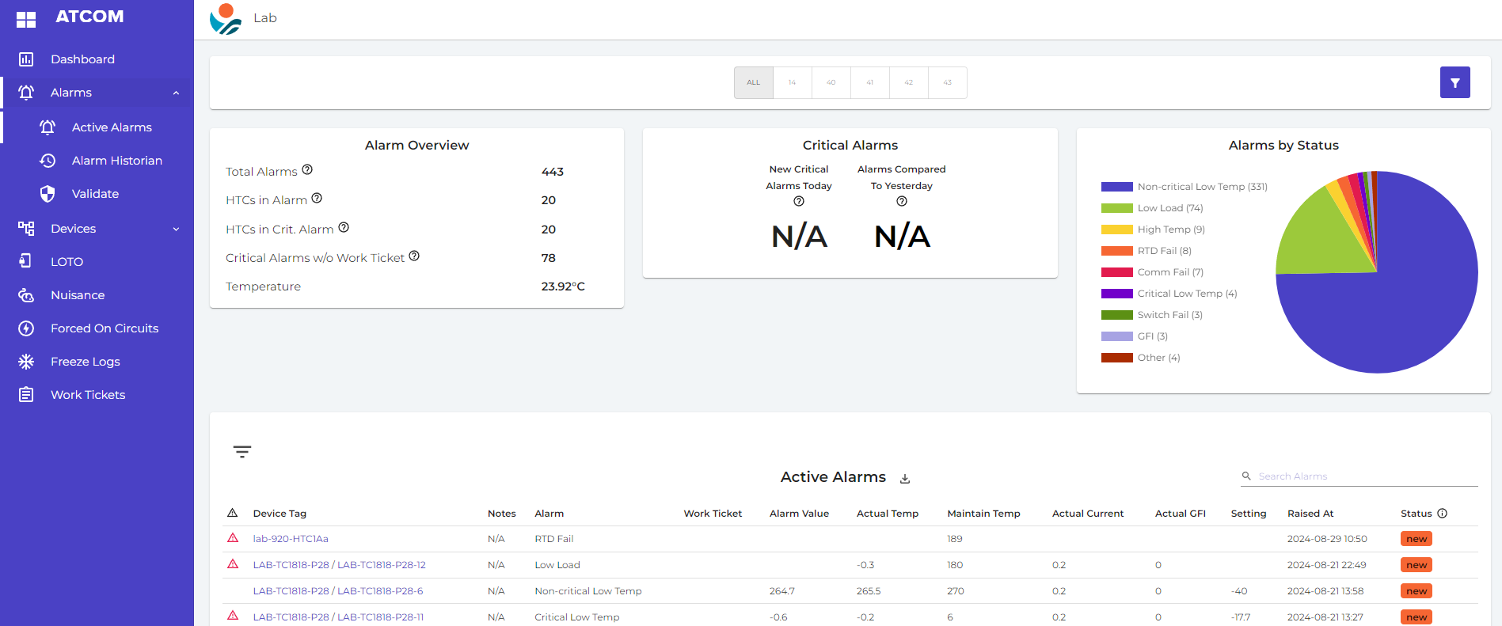Open the table filter lines icon
The image size is (1502, 626).
point(242,452)
